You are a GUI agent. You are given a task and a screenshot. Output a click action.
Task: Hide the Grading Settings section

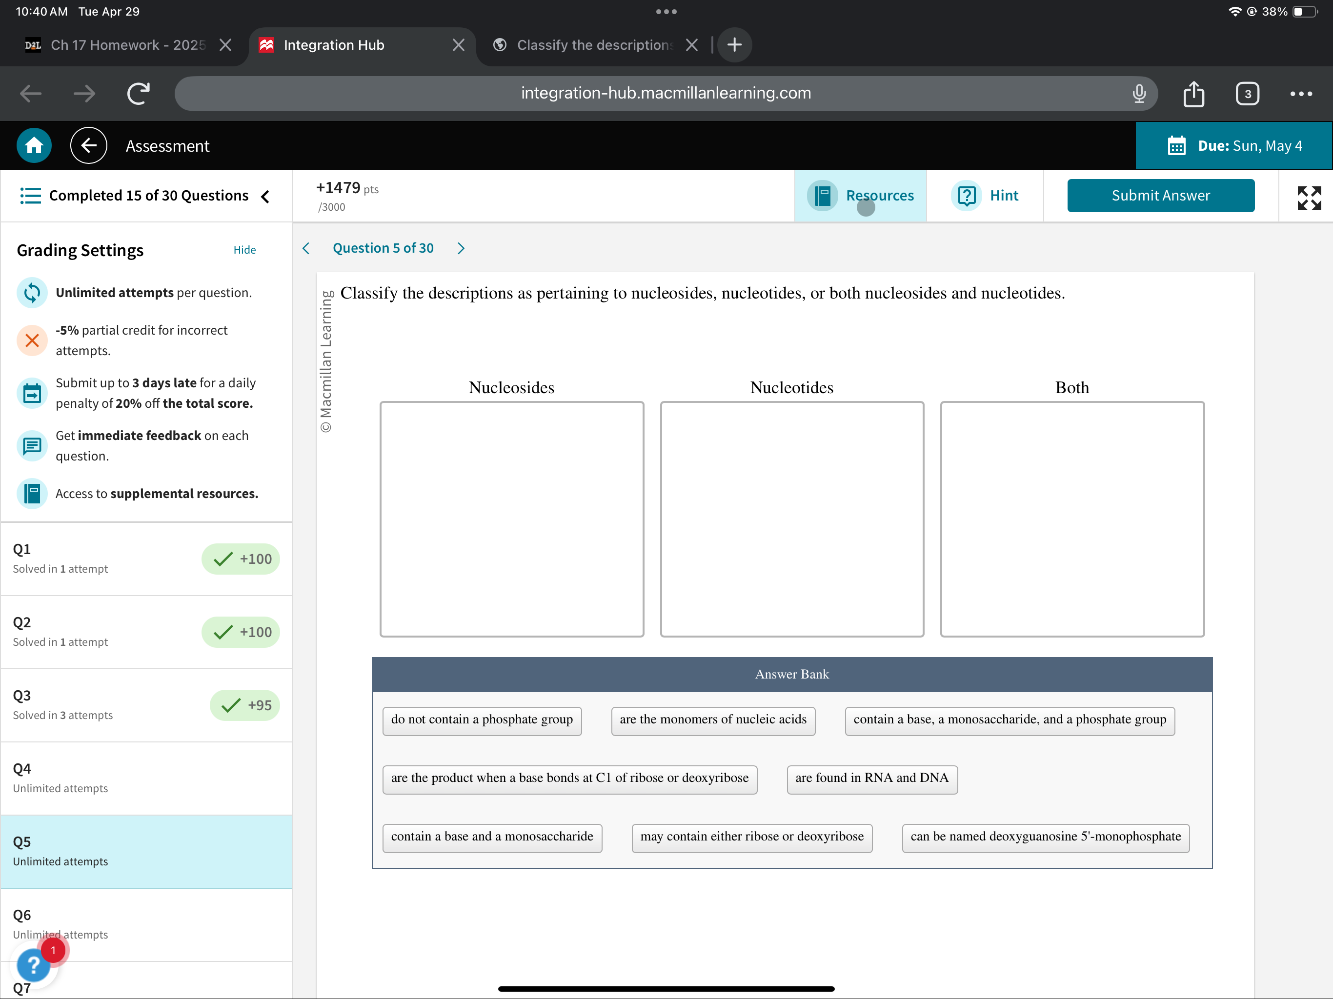244,249
